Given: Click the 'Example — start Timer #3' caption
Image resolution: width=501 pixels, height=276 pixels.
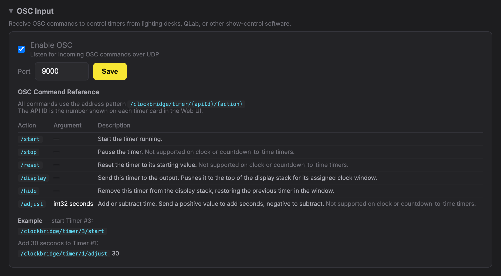Looking at the screenshot, I should pos(55,221).
